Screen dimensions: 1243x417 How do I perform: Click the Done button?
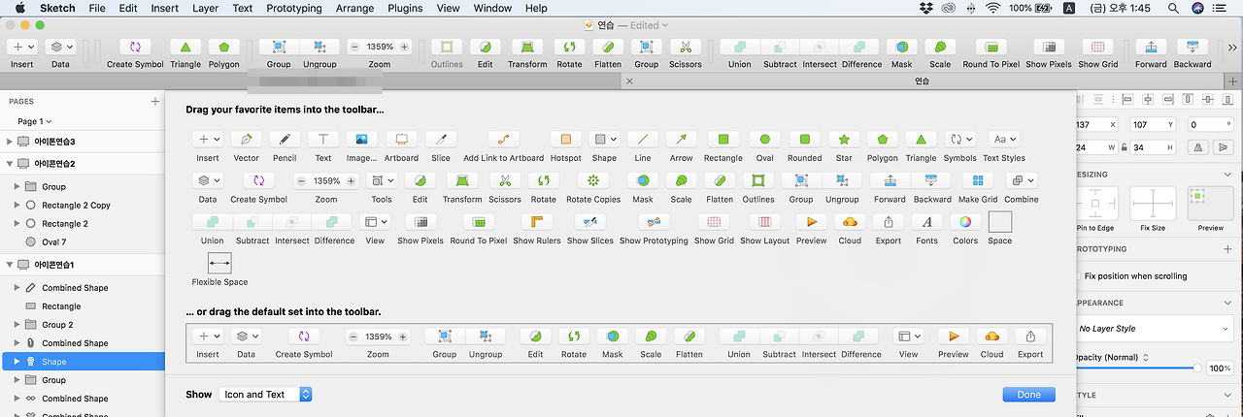(x=1028, y=395)
